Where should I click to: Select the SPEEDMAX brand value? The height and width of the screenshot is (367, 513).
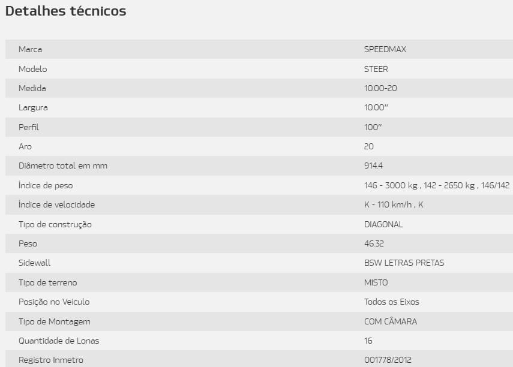pyautogui.click(x=385, y=49)
